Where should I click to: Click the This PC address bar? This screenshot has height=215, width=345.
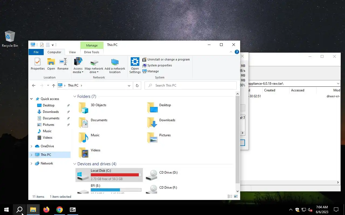click(x=95, y=85)
